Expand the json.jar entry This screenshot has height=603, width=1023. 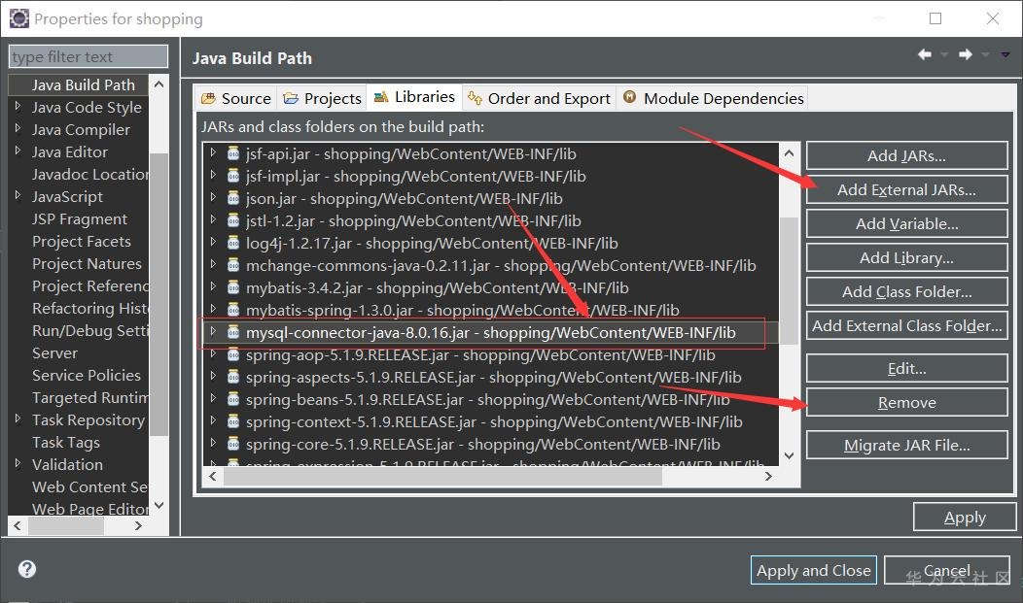[213, 198]
